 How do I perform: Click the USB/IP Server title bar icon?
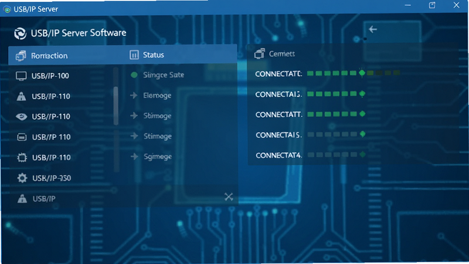7,9
